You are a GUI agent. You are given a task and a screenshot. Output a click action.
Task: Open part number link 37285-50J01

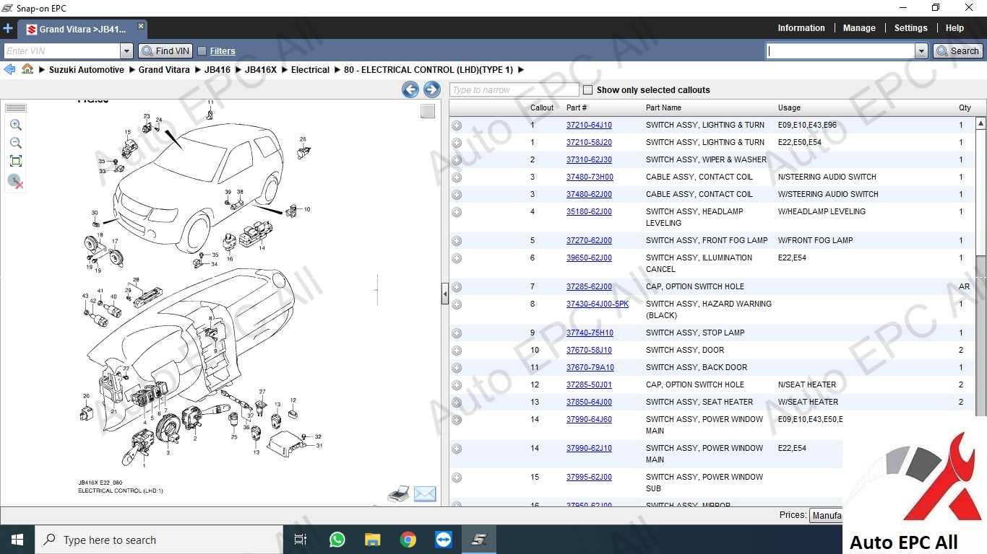point(589,385)
